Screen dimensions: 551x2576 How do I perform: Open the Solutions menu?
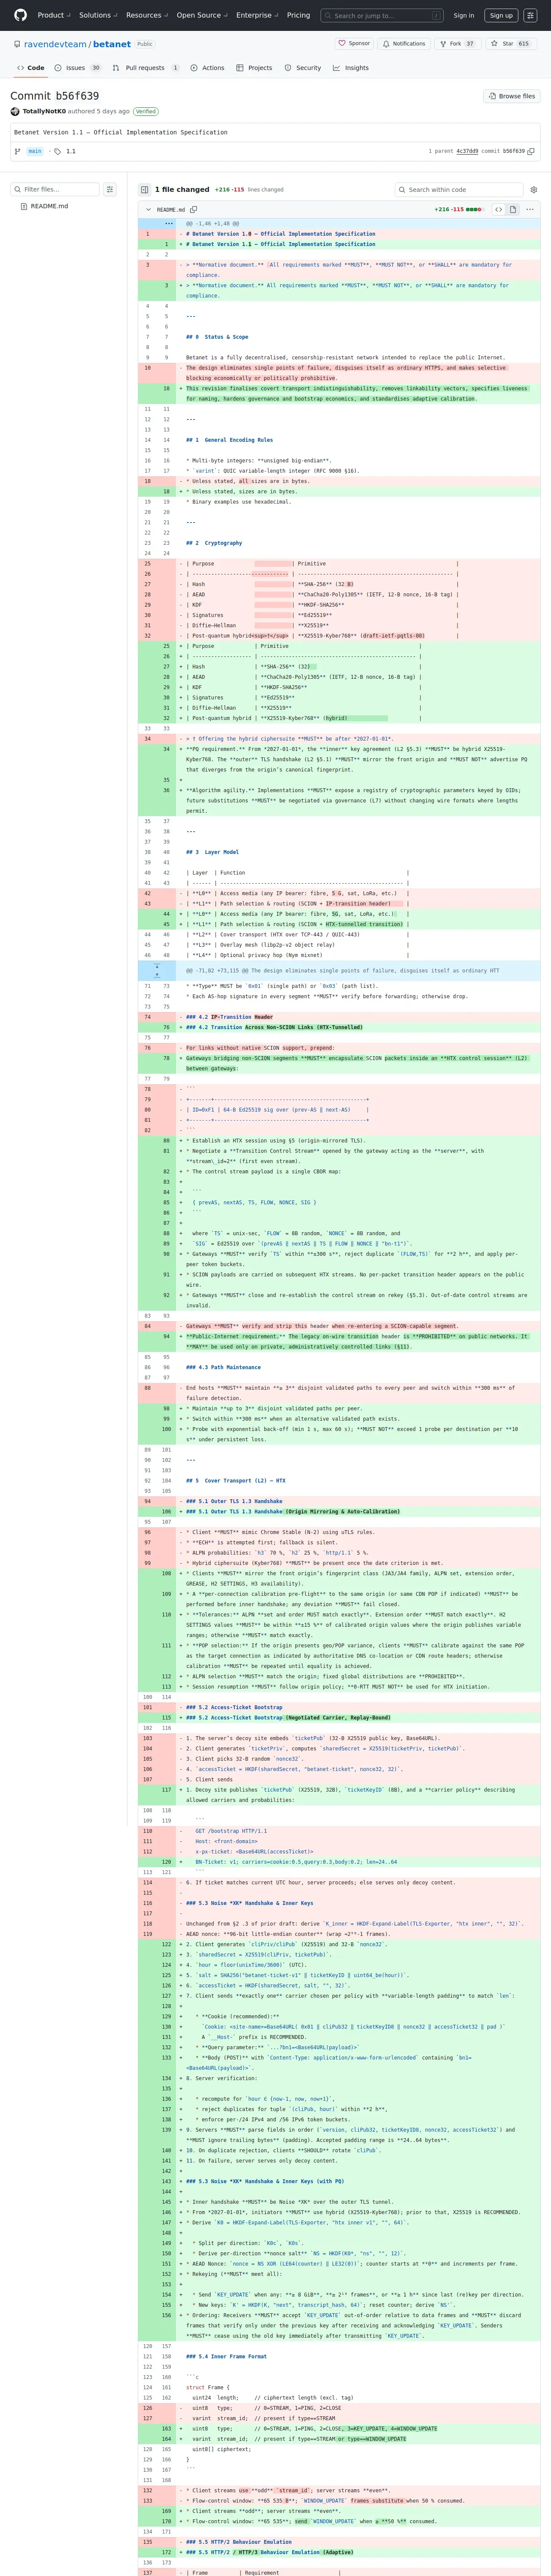tap(98, 15)
